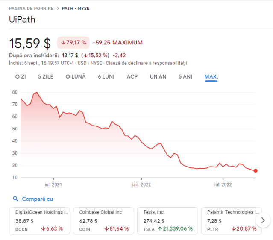The width and height of the screenshot is (273, 240).
Task: Select the ACP range tab
Action: [132, 77]
